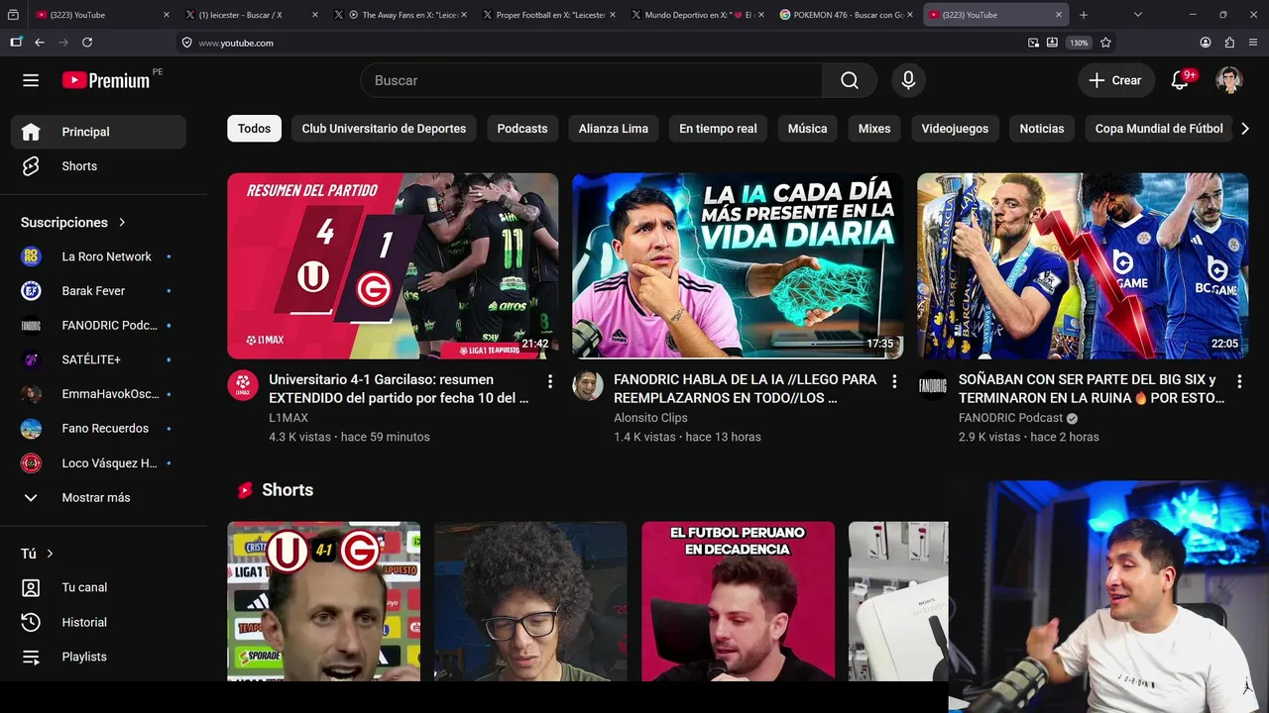Open the curly-haired person short thumbnail
This screenshot has height=713, width=1269.
[530, 601]
